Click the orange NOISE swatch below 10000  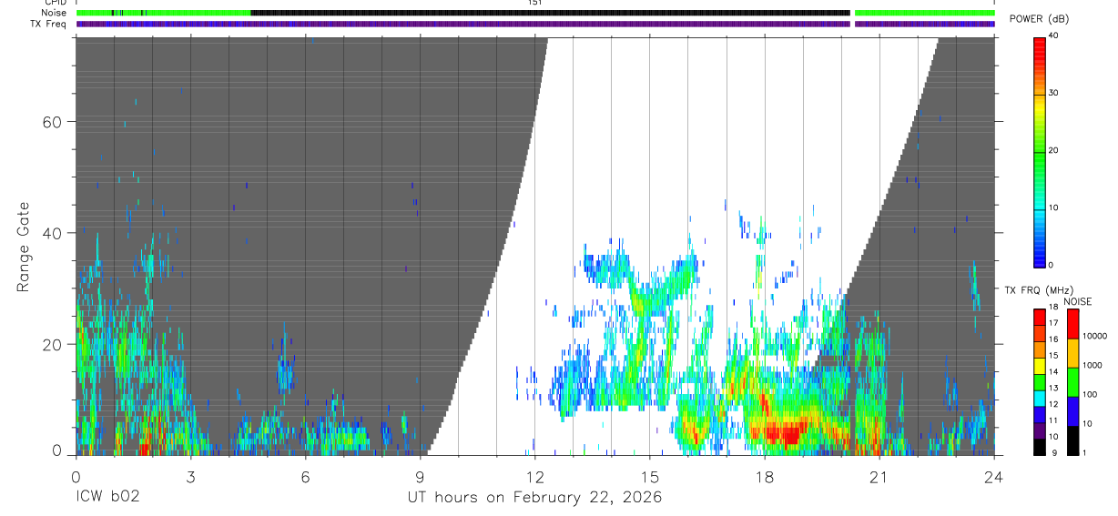pos(1072,353)
